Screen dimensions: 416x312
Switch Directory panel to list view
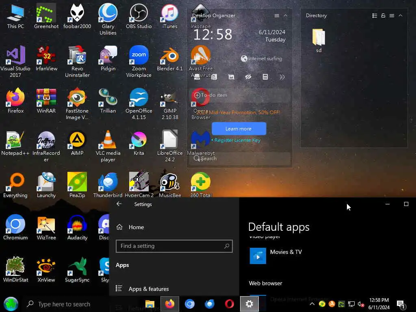pos(375,16)
